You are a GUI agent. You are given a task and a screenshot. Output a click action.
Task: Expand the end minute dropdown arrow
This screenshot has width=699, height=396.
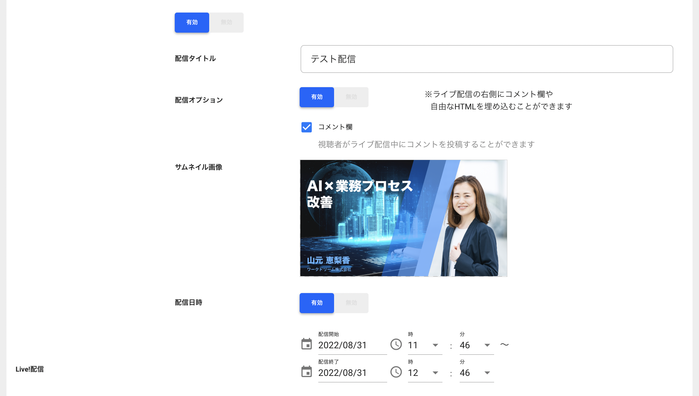[487, 373]
